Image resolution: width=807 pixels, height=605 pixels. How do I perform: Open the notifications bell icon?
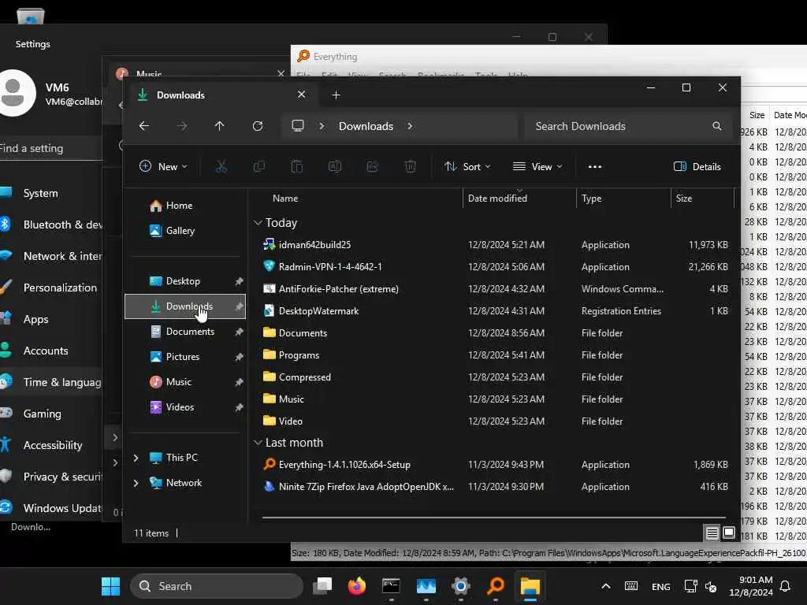click(786, 586)
